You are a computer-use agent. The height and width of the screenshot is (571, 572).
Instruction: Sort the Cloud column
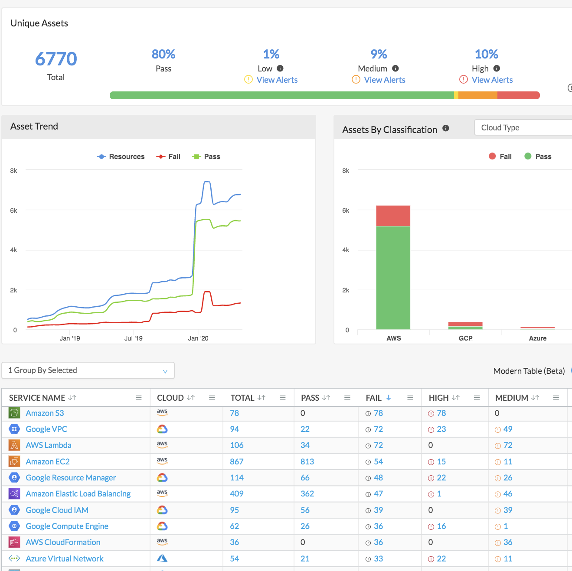coord(191,398)
